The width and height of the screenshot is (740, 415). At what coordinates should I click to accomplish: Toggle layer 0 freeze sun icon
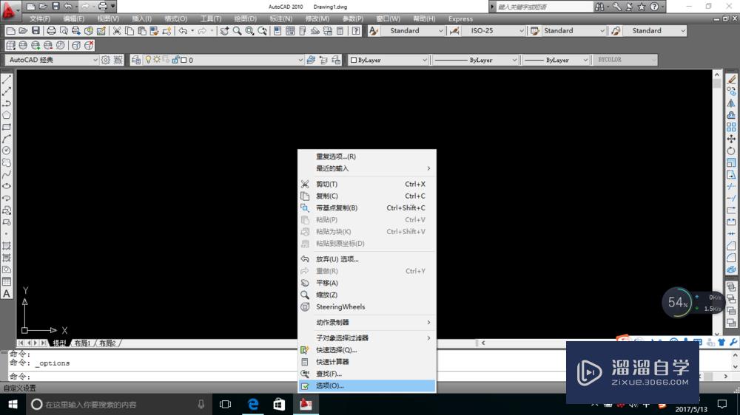pyautogui.click(x=157, y=60)
